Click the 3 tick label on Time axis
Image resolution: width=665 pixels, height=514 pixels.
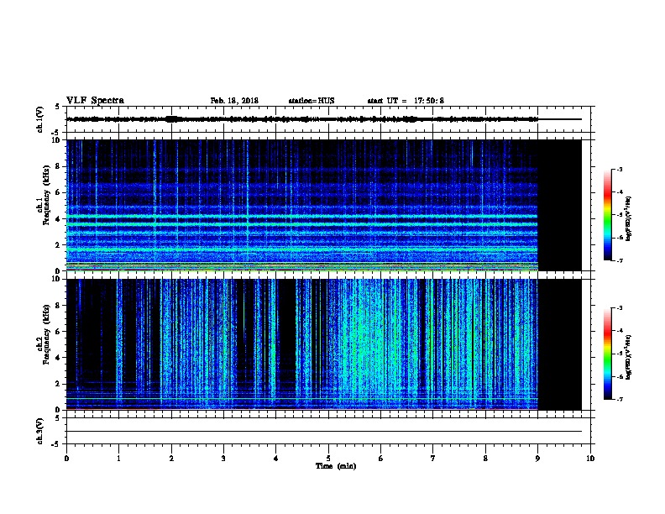[x=223, y=459]
